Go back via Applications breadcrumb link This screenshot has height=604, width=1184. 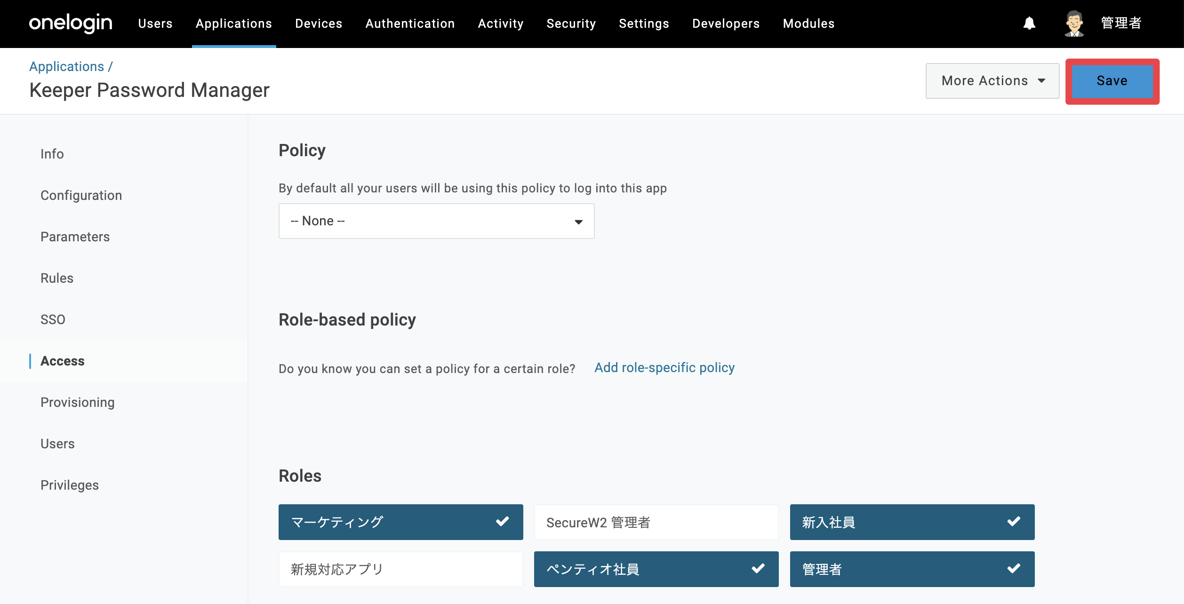(x=66, y=66)
